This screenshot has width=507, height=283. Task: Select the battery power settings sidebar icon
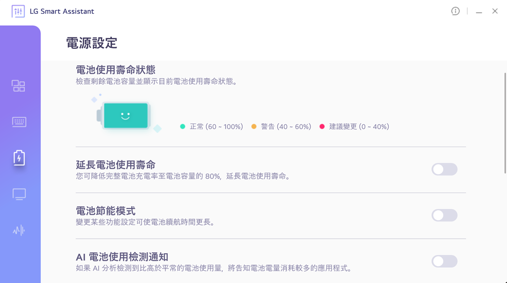pyautogui.click(x=19, y=158)
